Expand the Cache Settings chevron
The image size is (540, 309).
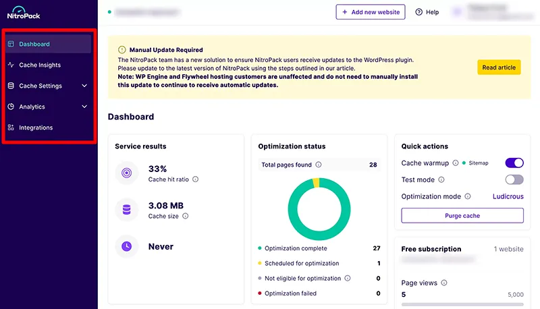(x=84, y=86)
